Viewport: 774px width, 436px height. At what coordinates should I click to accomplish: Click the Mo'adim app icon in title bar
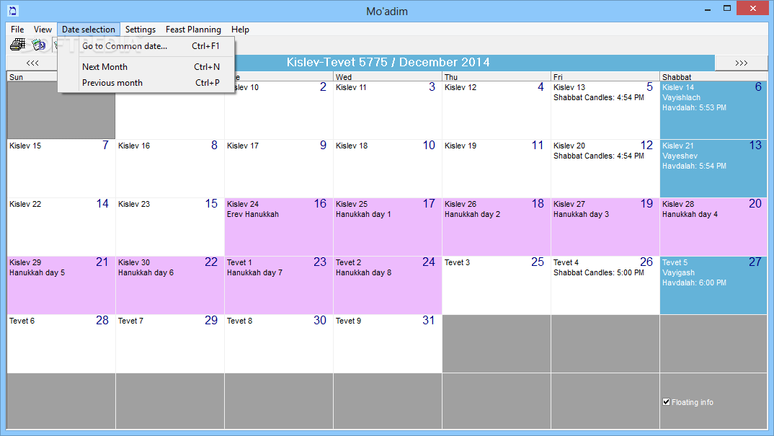13,10
